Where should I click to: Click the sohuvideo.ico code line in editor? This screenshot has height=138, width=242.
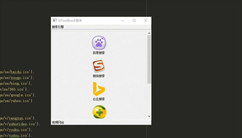click(20, 124)
